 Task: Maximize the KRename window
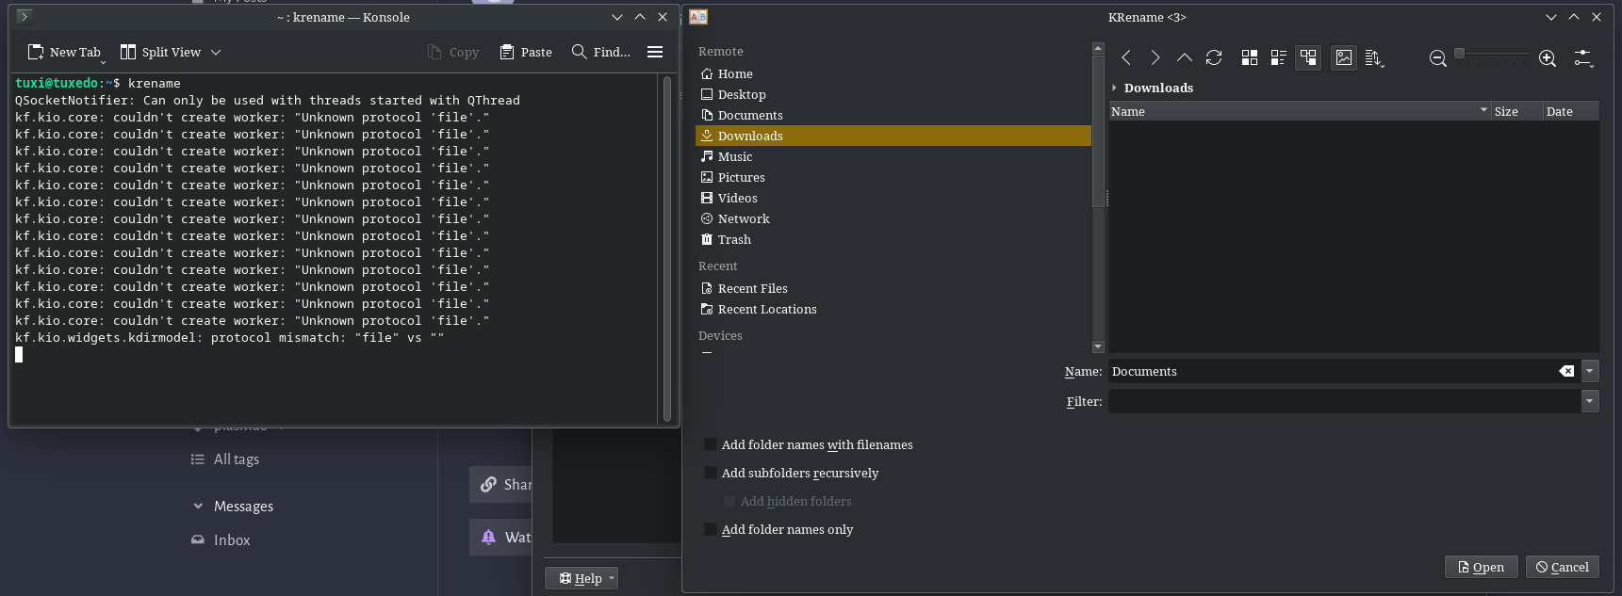pos(1574,17)
